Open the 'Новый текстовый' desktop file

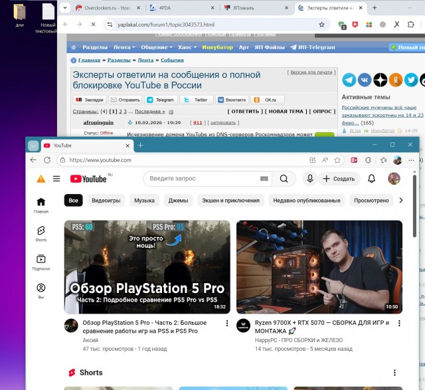tap(48, 18)
